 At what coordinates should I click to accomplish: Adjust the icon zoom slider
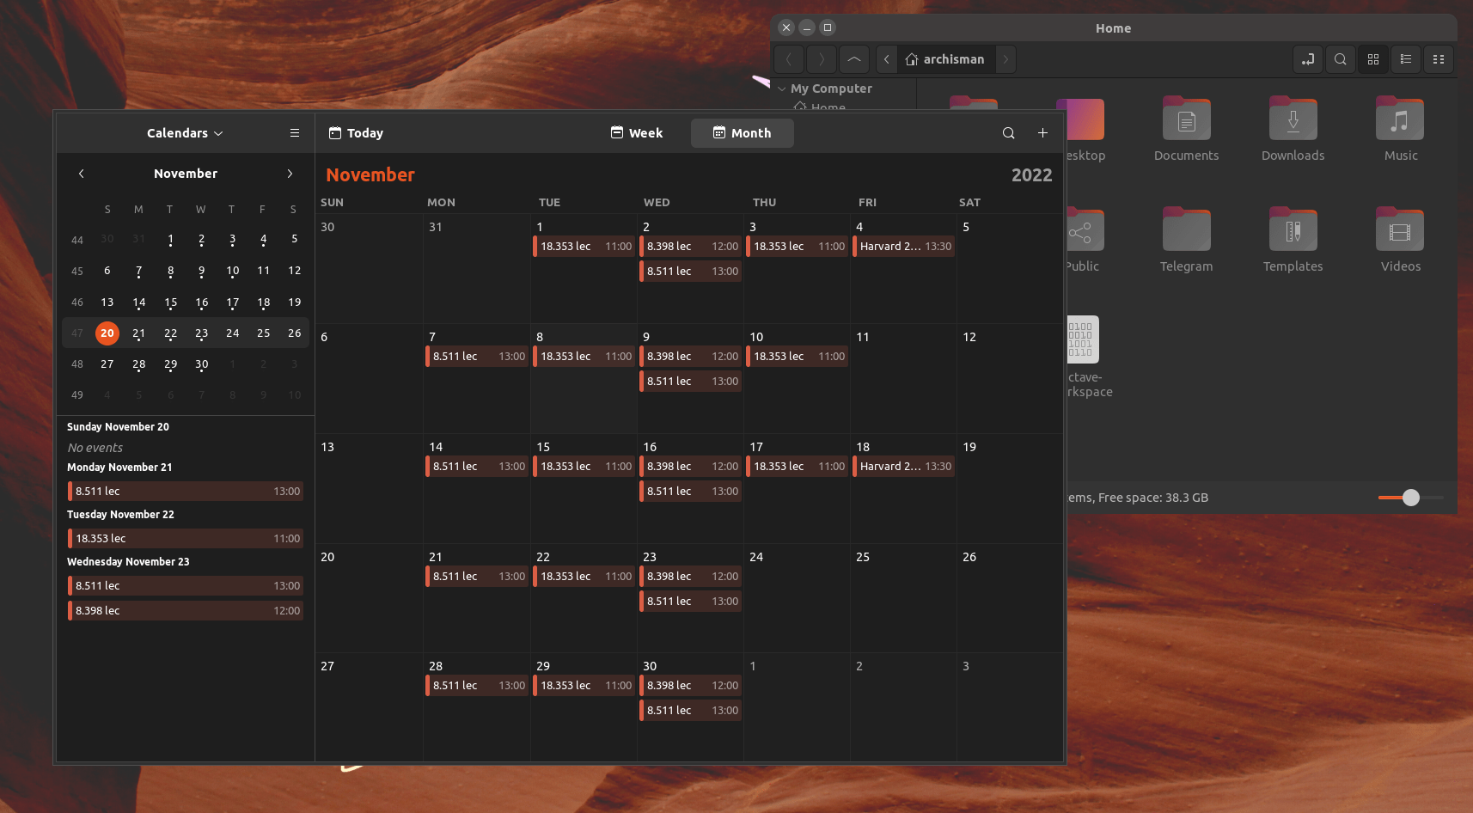click(x=1410, y=498)
